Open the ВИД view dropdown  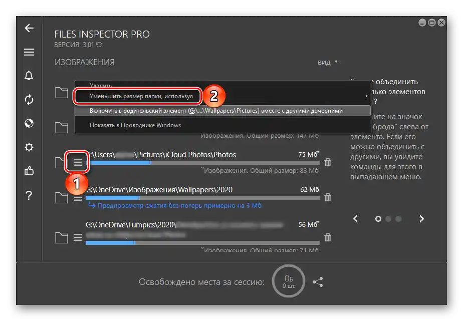[328, 62]
